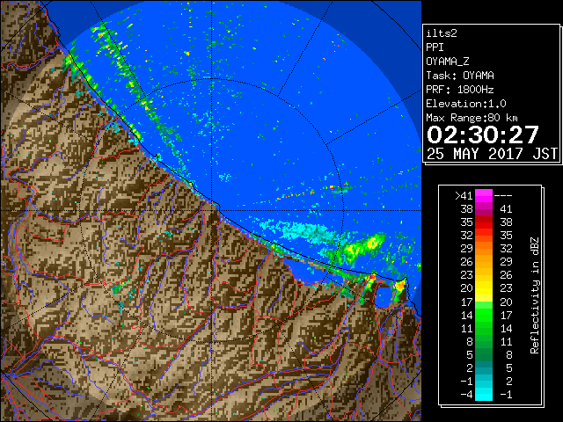This screenshot has width=563, height=422.
Task: Click the yellow 20 dBZ legend color
Action: [x=484, y=288]
